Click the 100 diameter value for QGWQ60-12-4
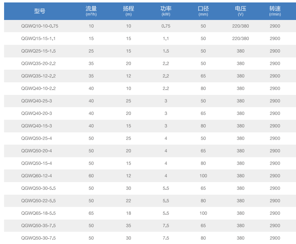The height and width of the screenshot is (244, 296). [x=203, y=176]
